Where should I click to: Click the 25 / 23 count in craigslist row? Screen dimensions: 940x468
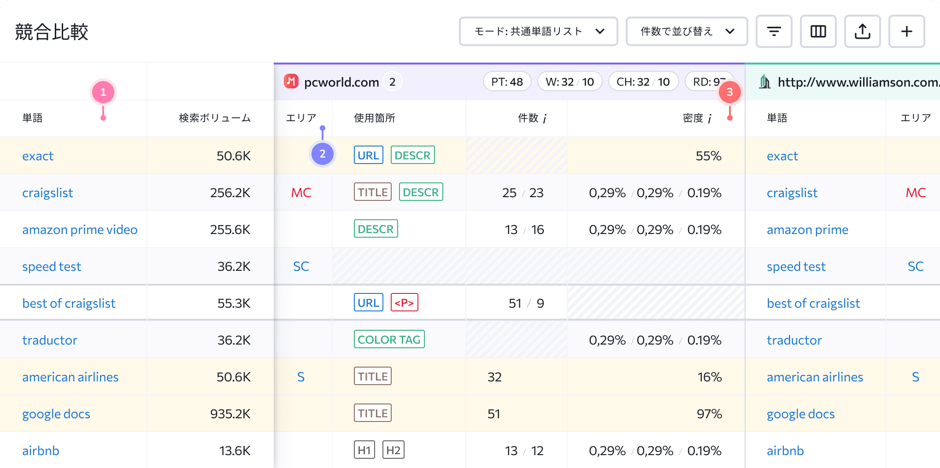tap(523, 193)
